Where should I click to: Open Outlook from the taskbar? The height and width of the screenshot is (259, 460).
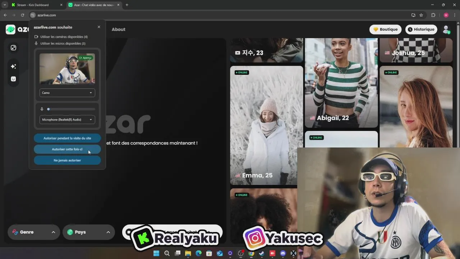coord(220,254)
